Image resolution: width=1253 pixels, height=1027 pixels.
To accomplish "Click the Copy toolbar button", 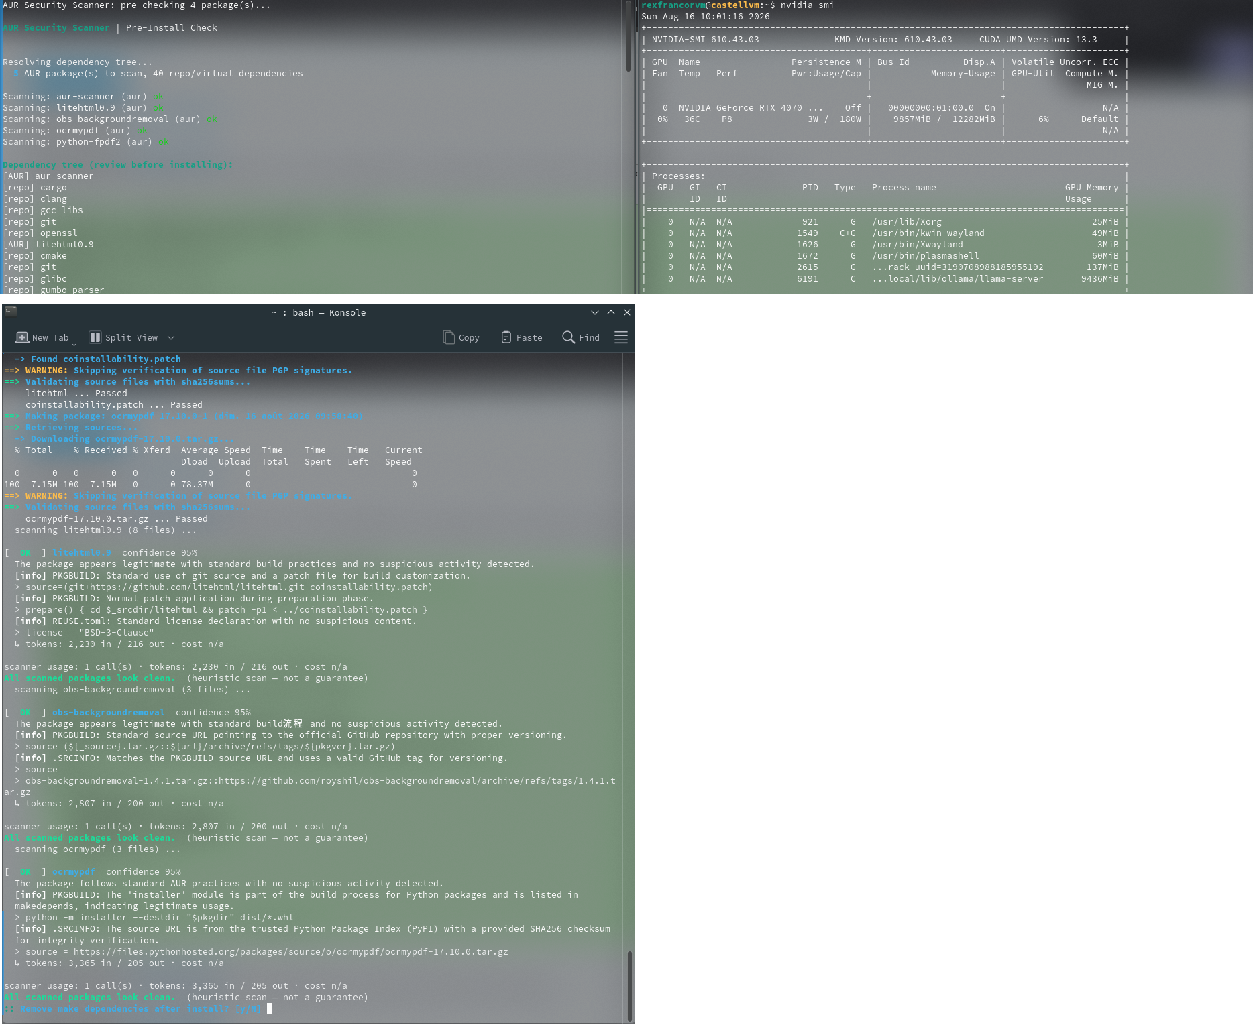I will tap(461, 337).
